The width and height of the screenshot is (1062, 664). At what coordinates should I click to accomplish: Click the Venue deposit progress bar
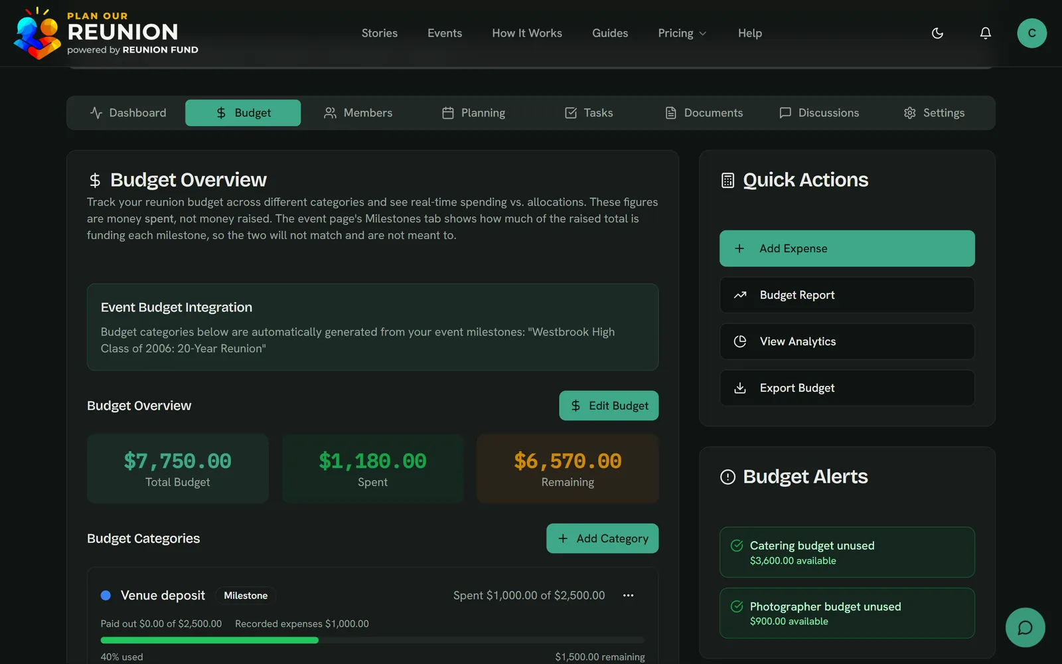[x=372, y=640]
